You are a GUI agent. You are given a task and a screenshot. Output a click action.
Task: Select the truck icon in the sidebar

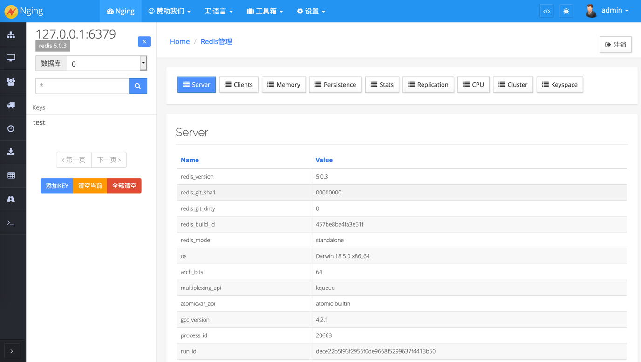11,106
